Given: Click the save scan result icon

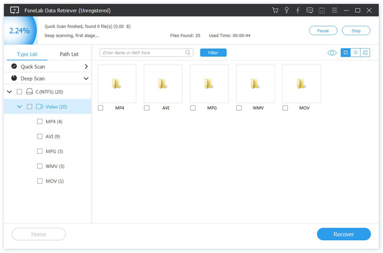Looking at the screenshot, I should click(322, 10).
